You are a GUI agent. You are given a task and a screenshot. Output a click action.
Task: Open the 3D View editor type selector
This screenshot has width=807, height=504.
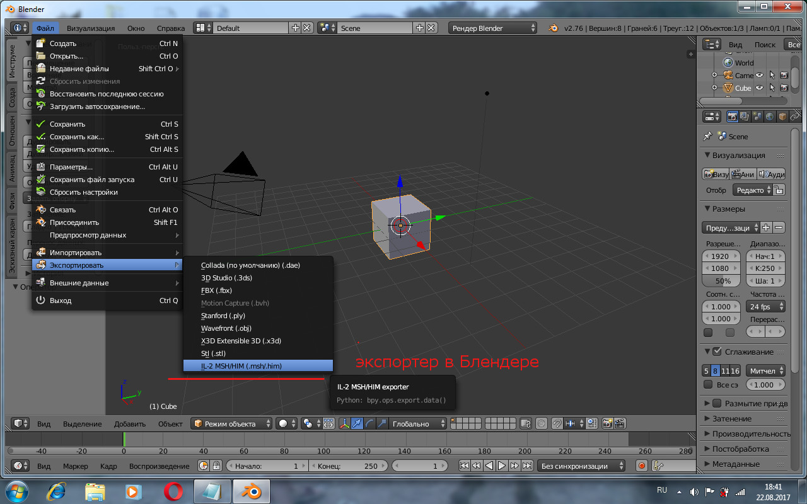pyautogui.click(x=20, y=423)
